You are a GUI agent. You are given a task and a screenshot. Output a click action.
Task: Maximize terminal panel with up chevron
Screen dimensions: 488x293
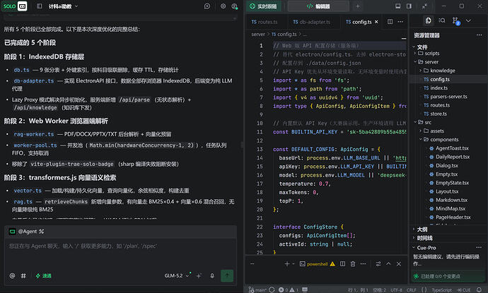tap(388, 264)
